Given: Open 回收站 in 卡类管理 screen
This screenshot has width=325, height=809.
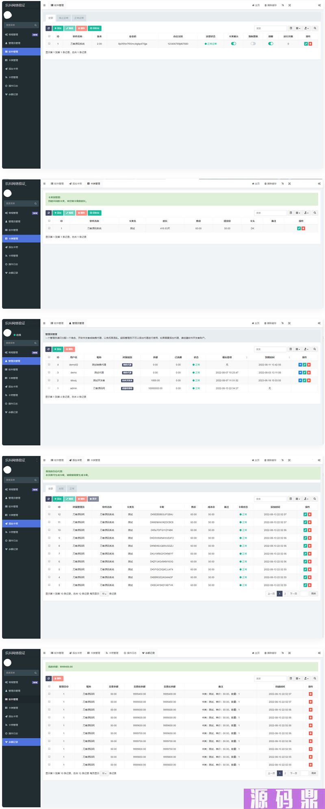Looking at the screenshot, I should (94, 213).
